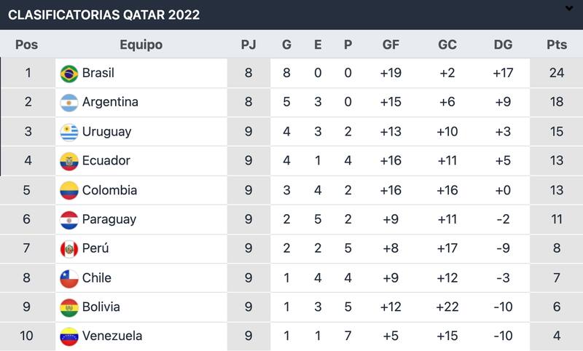The width and height of the screenshot is (583, 351).
Task: Click the Bolivia flag icon
Action: 69,307
